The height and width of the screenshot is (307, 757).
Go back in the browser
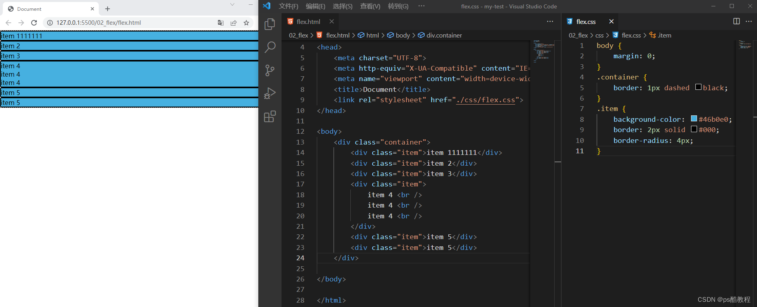[8, 23]
